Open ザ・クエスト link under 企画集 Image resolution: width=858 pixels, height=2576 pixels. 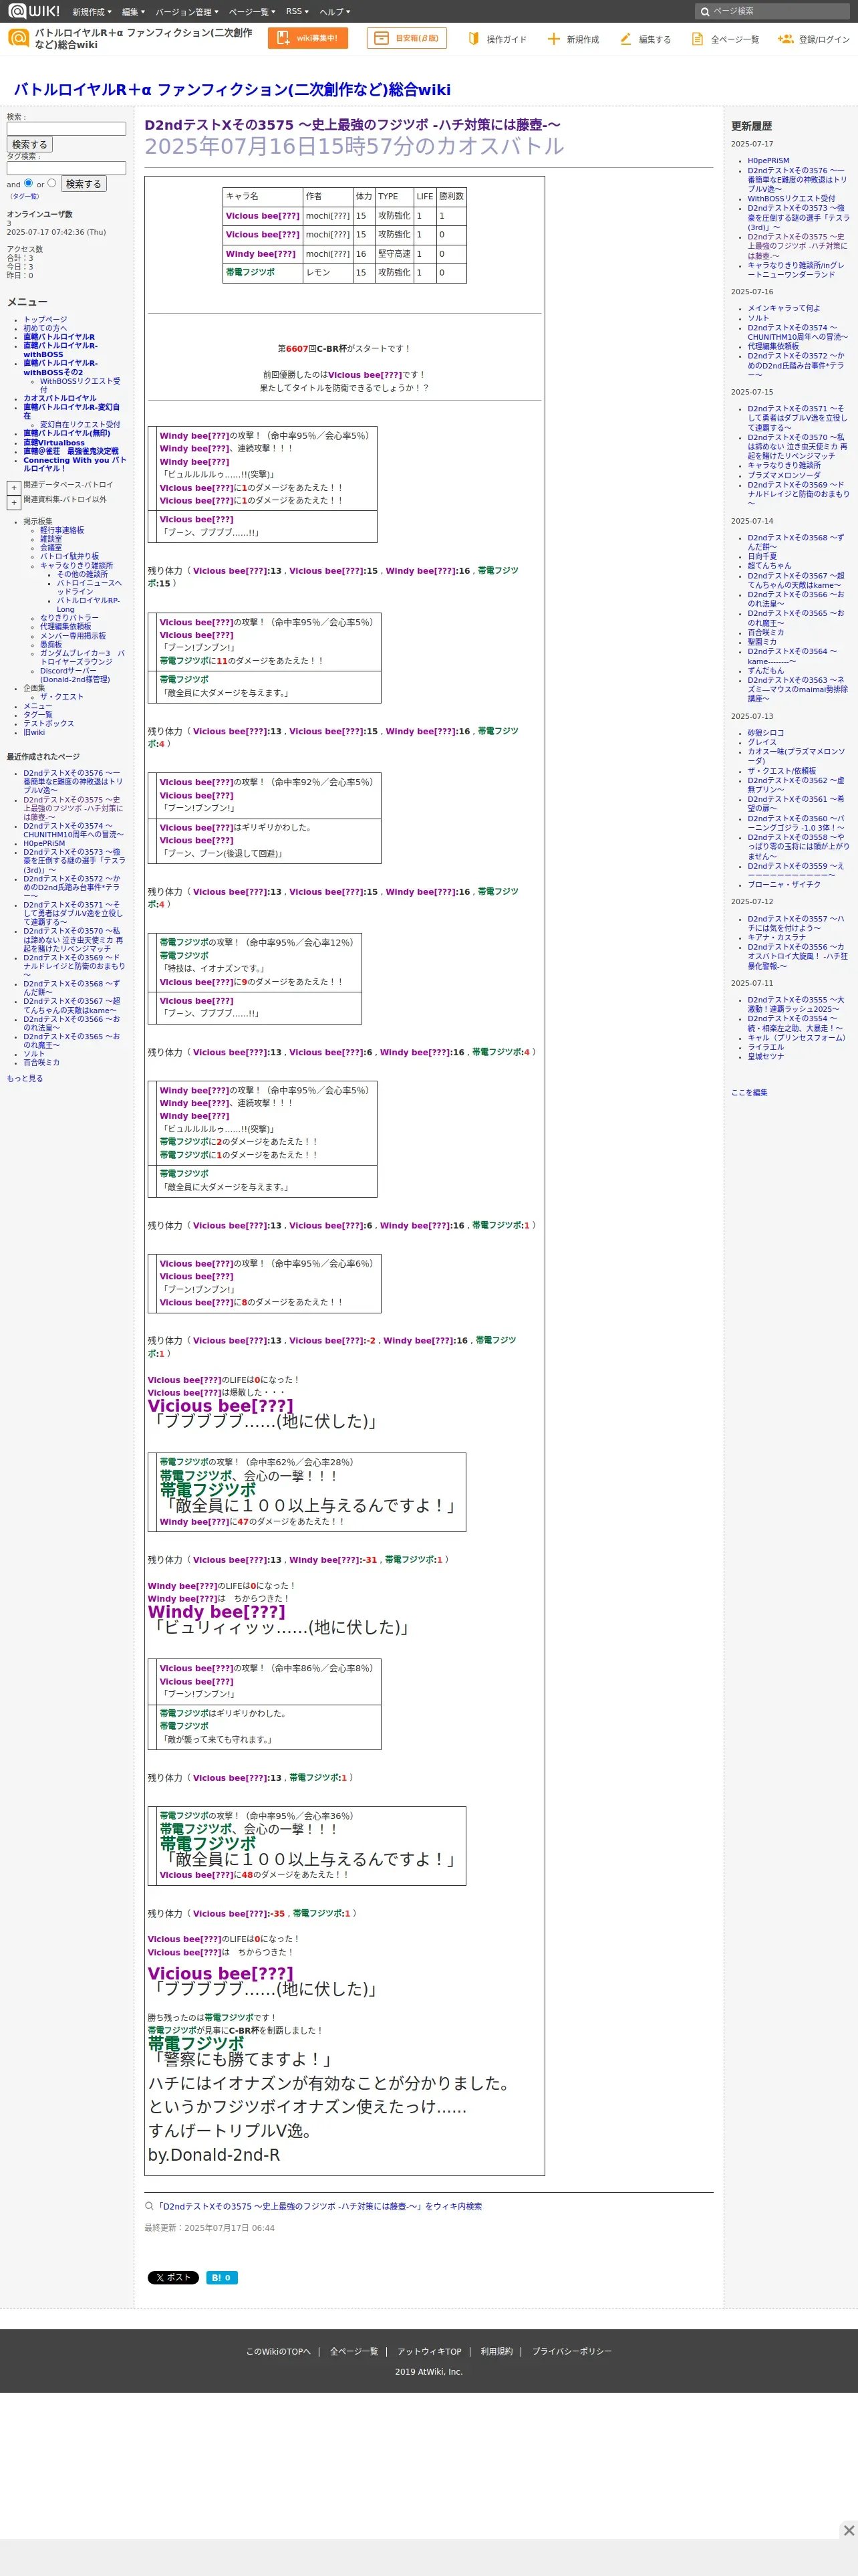[x=62, y=697]
